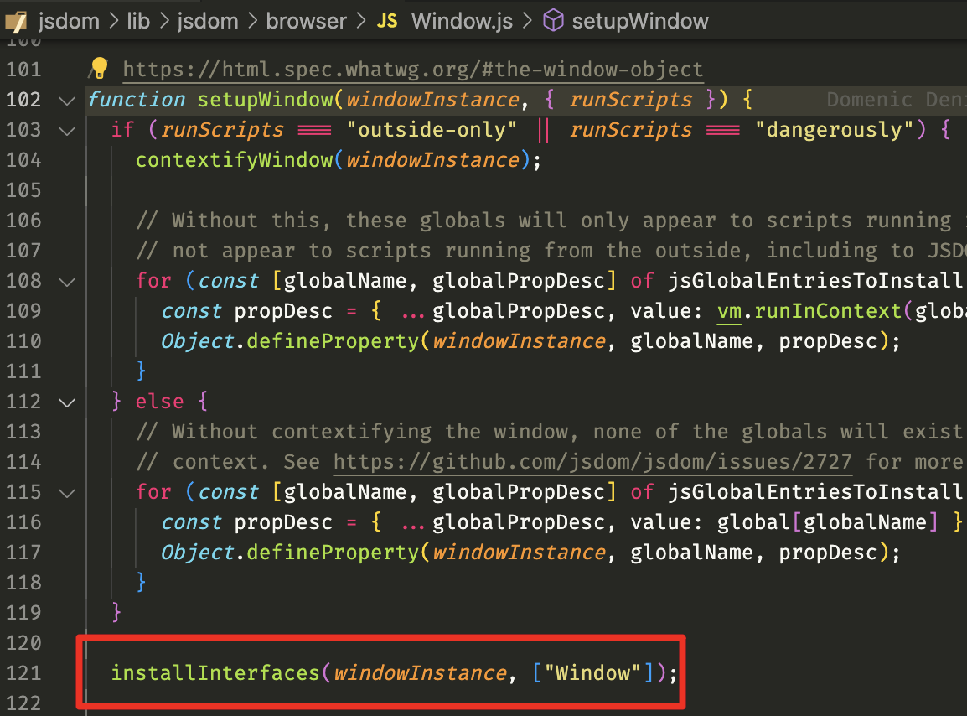
Task: Click Object.defineProperty on line 110
Action: tap(290, 341)
